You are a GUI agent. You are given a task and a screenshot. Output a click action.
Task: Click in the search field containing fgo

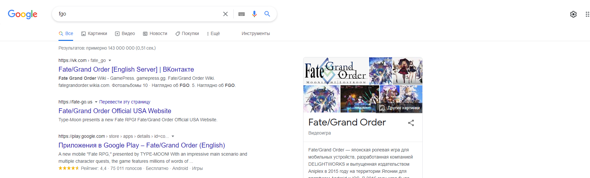point(136,14)
